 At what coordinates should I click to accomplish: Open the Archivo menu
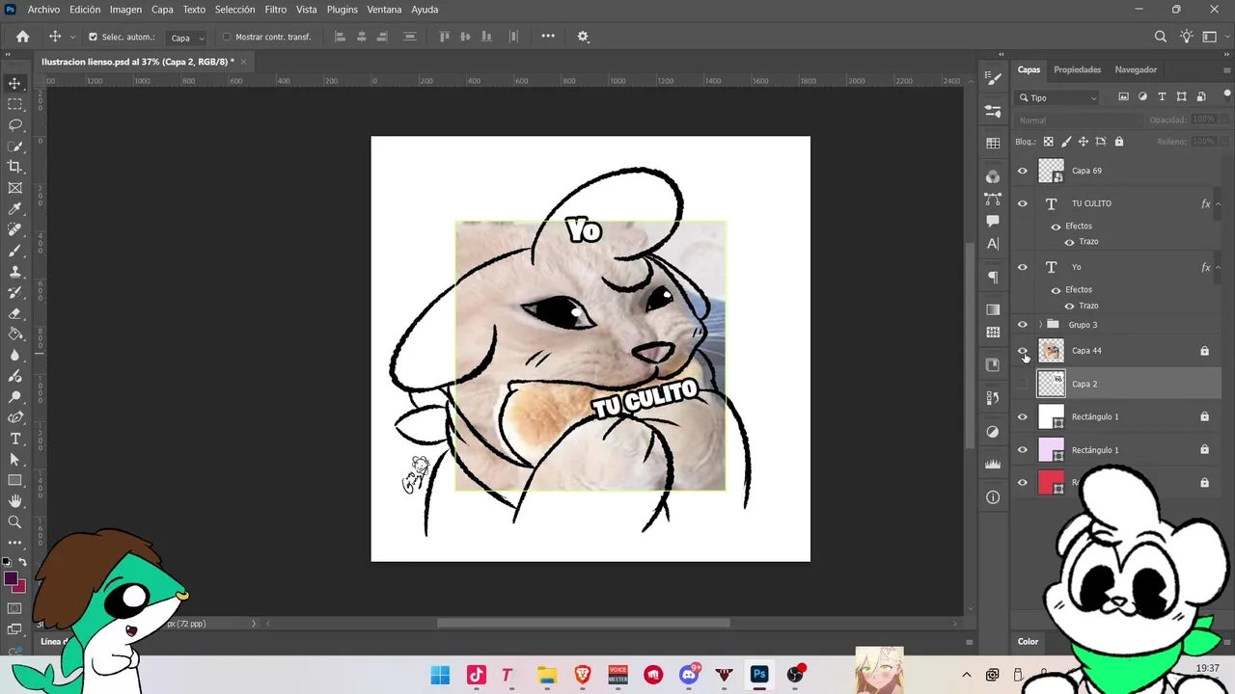(x=43, y=10)
